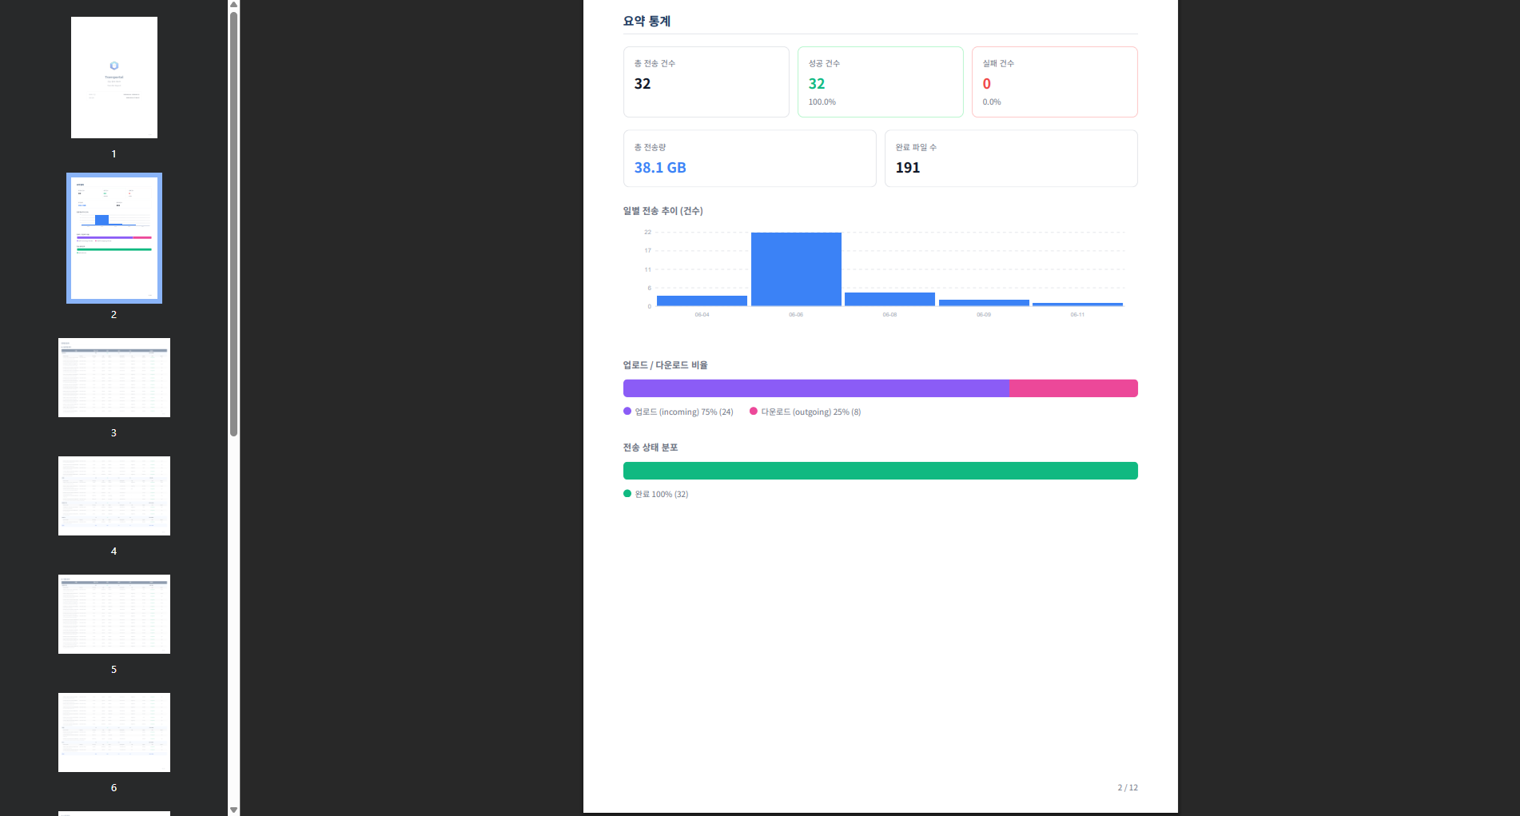The image size is (1520, 816).
Task: Click the thumbnail panel scroll-up arrow
Action: 233,5
